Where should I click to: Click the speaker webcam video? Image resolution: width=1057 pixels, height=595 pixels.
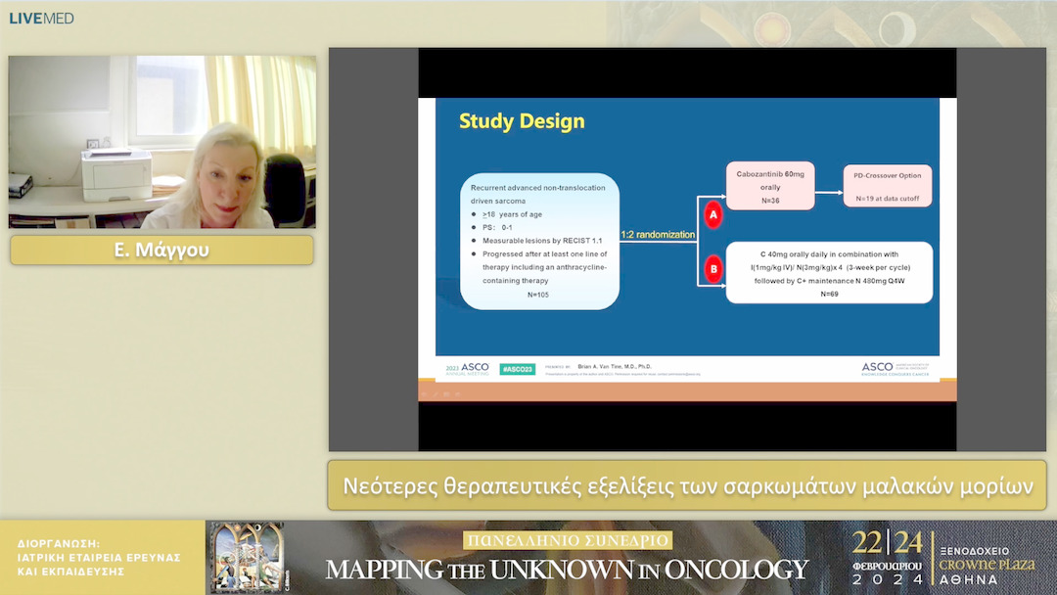162,142
